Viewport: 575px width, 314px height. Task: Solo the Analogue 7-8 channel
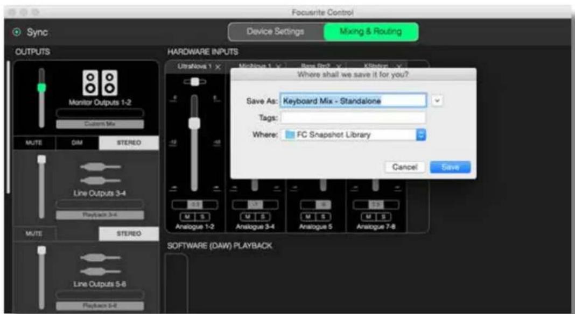pos(382,217)
